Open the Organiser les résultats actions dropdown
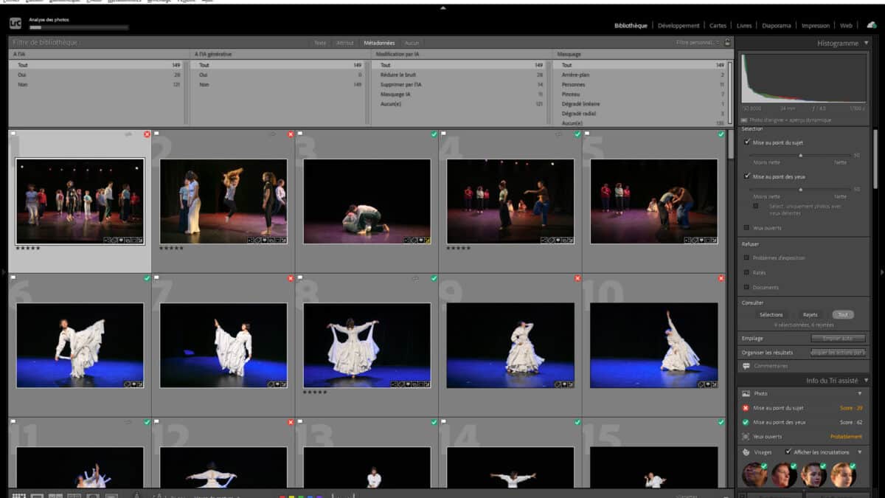 click(x=838, y=353)
